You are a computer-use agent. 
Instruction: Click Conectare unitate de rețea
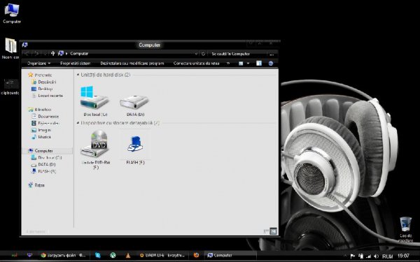tap(196, 64)
